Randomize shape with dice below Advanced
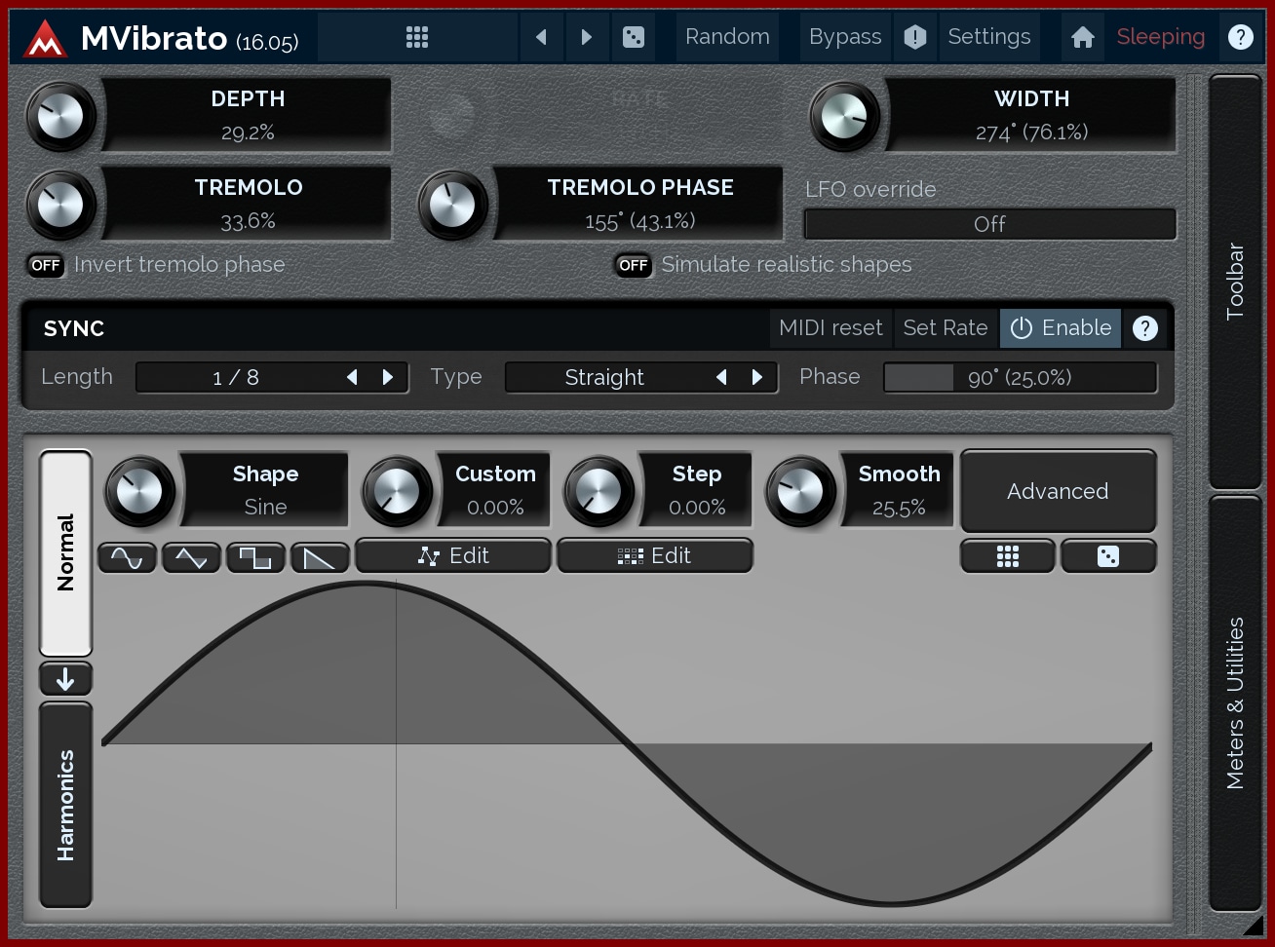This screenshot has height=947, width=1275. coord(1108,556)
